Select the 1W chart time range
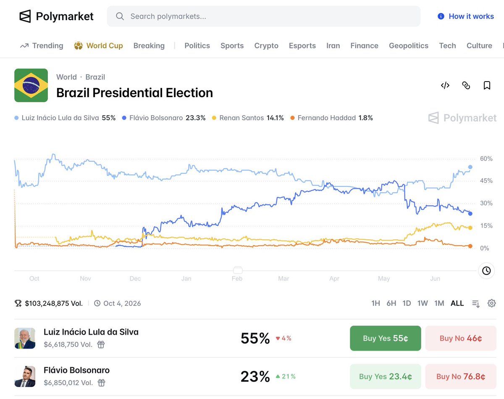This screenshot has width=504, height=399. pos(423,303)
